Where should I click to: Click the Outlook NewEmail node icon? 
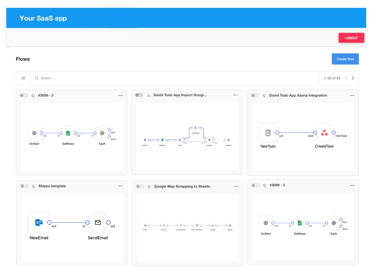tap(39, 222)
